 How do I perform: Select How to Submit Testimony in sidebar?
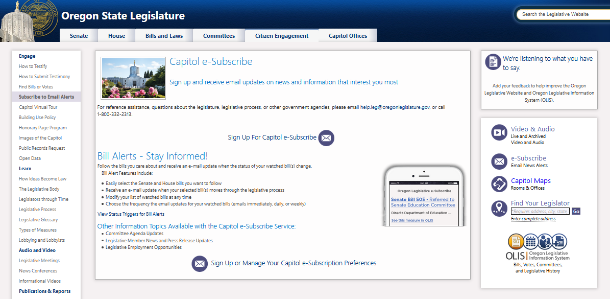click(44, 77)
